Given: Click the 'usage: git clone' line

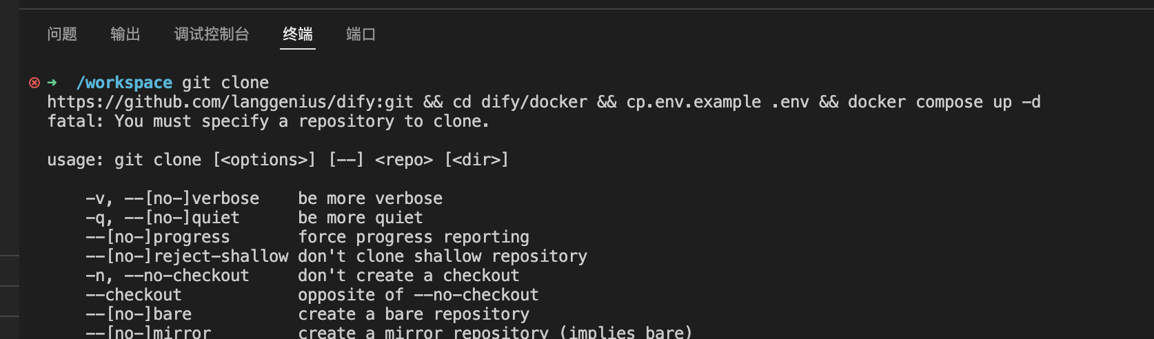Looking at the screenshot, I should tap(278, 160).
